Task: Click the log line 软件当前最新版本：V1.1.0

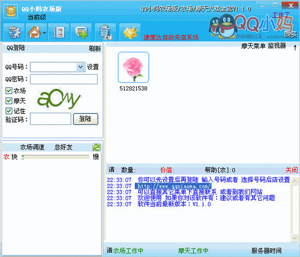Action: (174, 204)
